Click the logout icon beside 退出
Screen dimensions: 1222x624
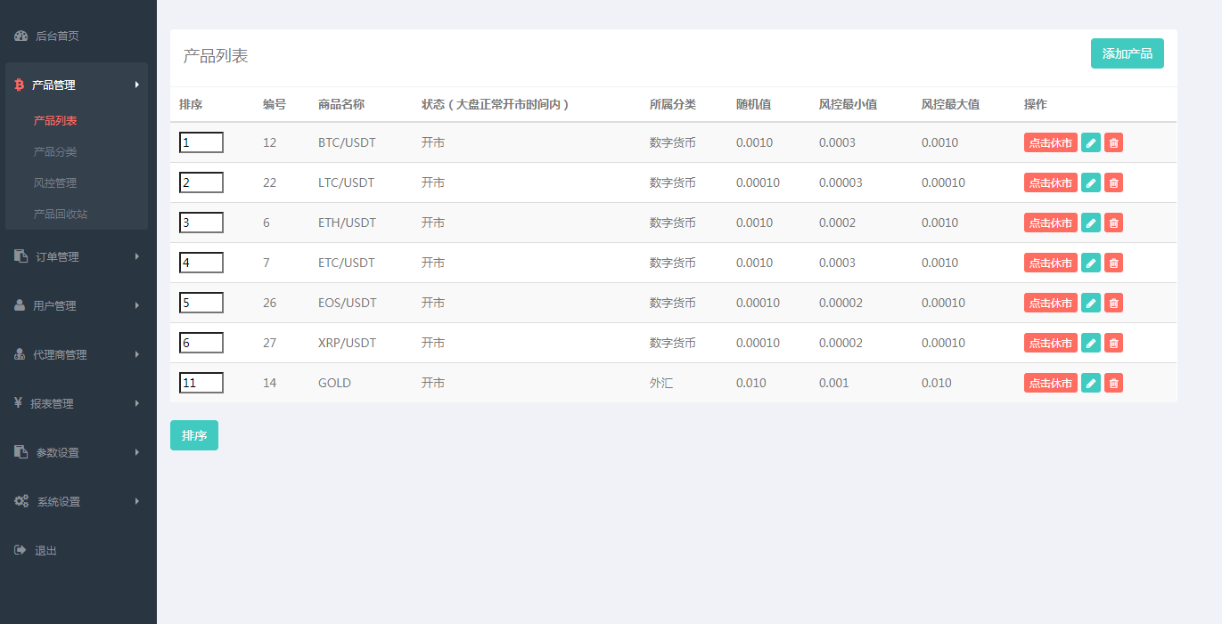[x=21, y=550]
